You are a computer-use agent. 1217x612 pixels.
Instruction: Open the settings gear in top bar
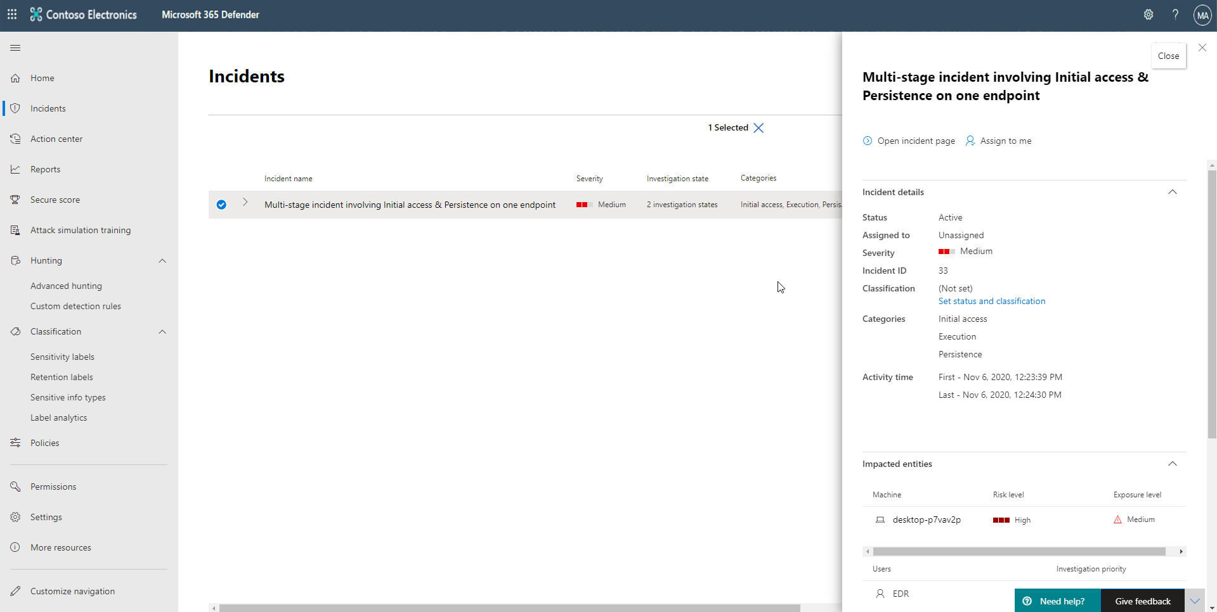pos(1148,15)
